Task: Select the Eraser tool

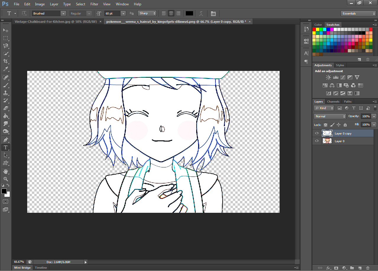Action: click(x=5, y=108)
